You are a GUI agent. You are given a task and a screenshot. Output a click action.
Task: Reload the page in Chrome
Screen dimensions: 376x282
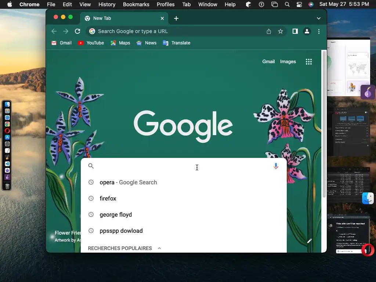point(77,31)
